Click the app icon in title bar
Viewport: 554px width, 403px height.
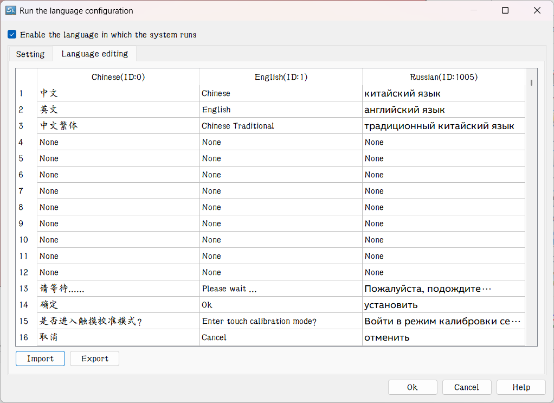10,10
